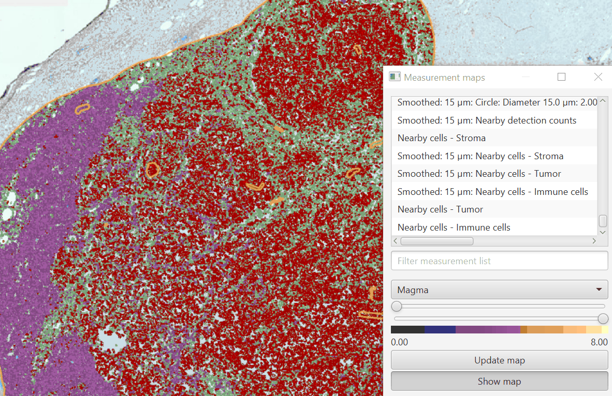Click the scroll-down arrow of the measurement list
612x396 pixels.
(602, 232)
